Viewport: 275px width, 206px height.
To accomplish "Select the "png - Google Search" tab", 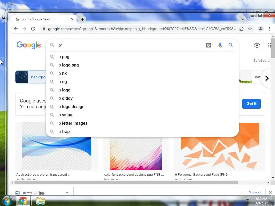I will click(x=45, y=19).
